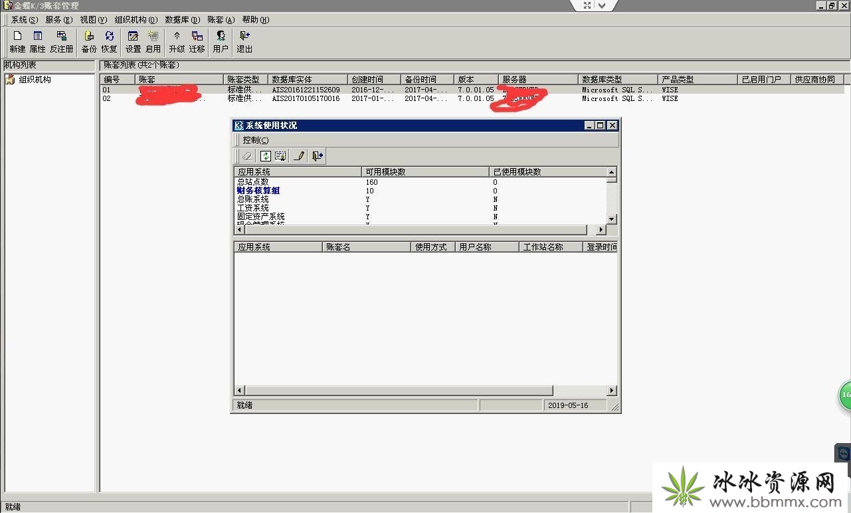This screenshot has height=513, width=851.
Task: Click dark blue side-tab icon at right edge
Action: coord(843,454)
